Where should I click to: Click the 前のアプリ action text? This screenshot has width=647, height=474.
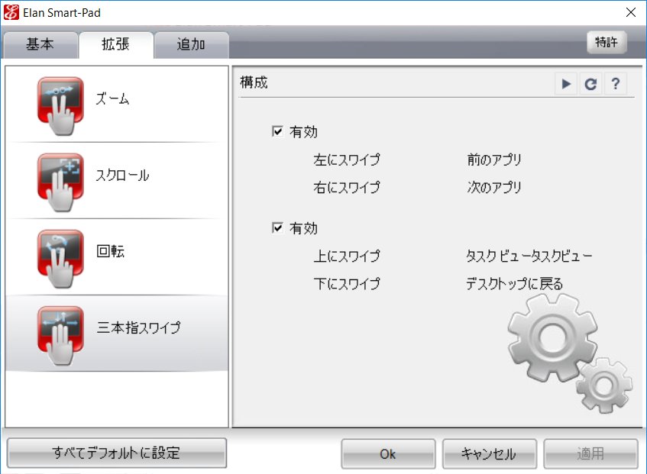[x=494, y=160]
